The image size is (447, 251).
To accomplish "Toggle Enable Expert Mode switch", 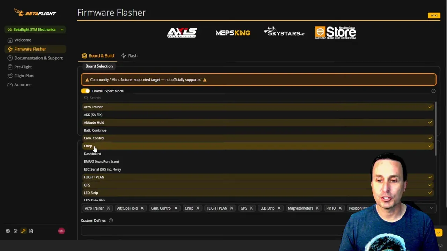I will (86, 91).
